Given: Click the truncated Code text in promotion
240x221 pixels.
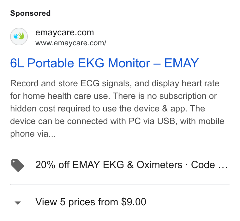Looking at the screenshot, I should (x=209, y=165).
